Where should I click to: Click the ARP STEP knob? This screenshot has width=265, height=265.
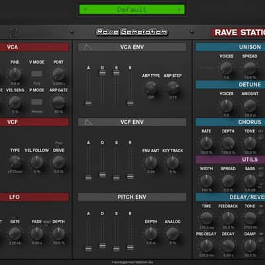(173, 88)
